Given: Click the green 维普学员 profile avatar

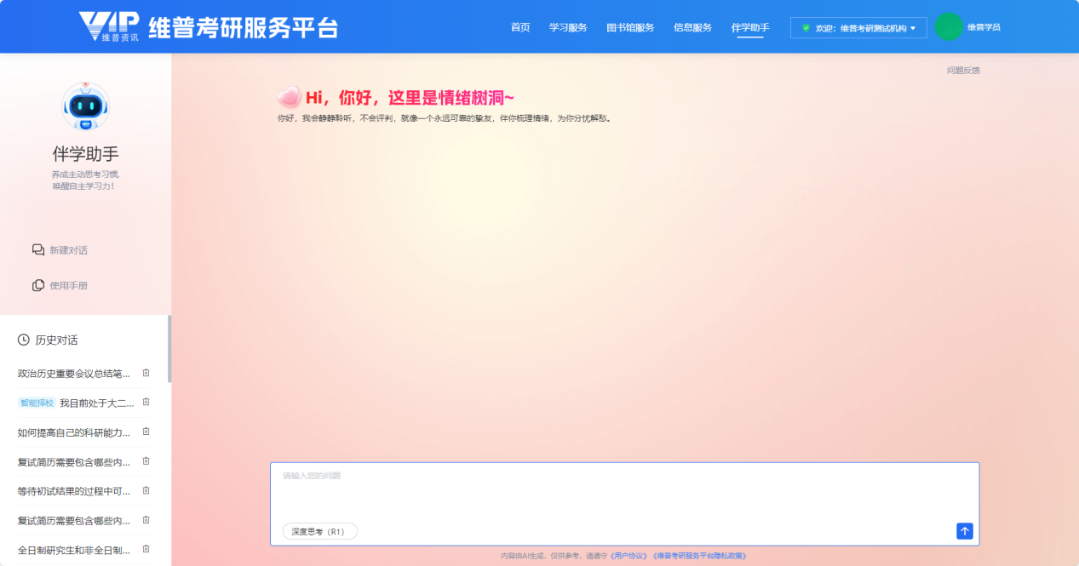Looking at the screenshot, I should click(949, 26).
